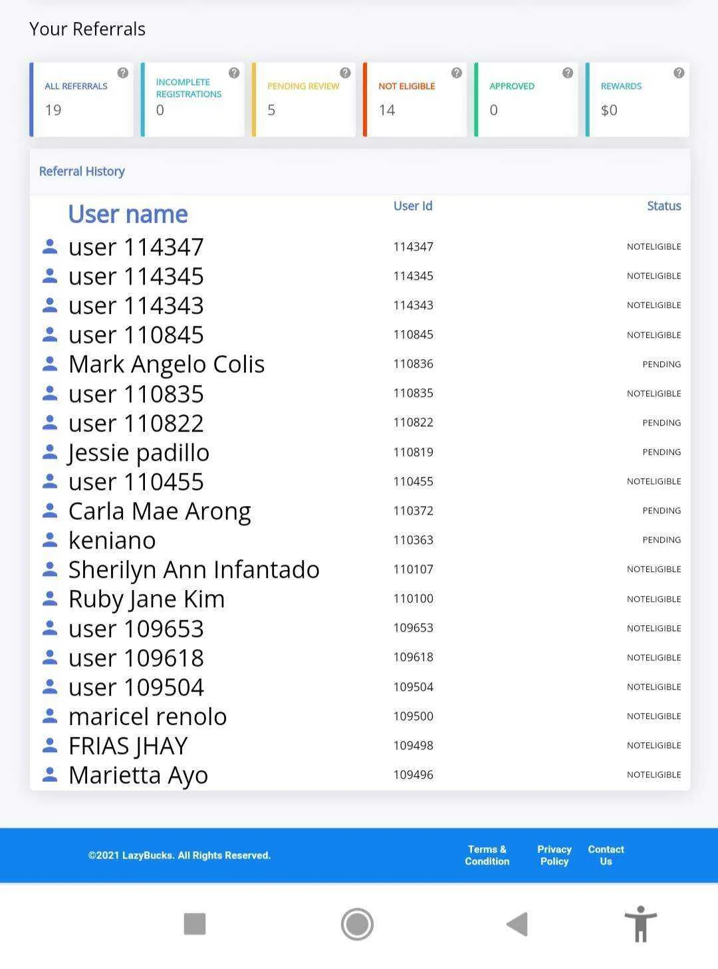The width and height of the screenshot is (718, 969).
Task: Click help icon on Incomplete Registrations card
Action: coord(234,73)
